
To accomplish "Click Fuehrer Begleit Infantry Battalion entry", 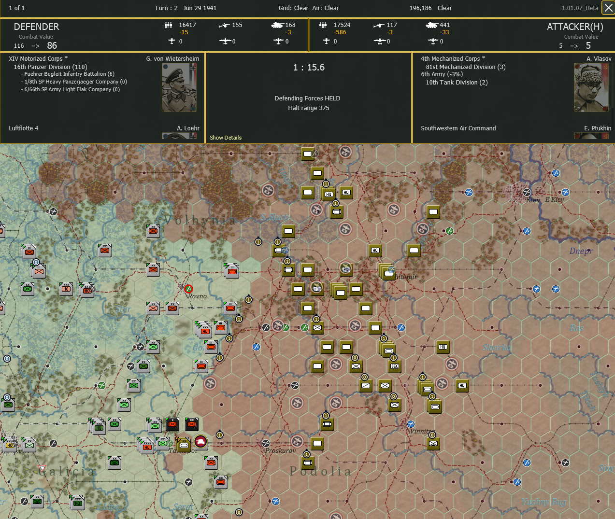I will [68, 74].
